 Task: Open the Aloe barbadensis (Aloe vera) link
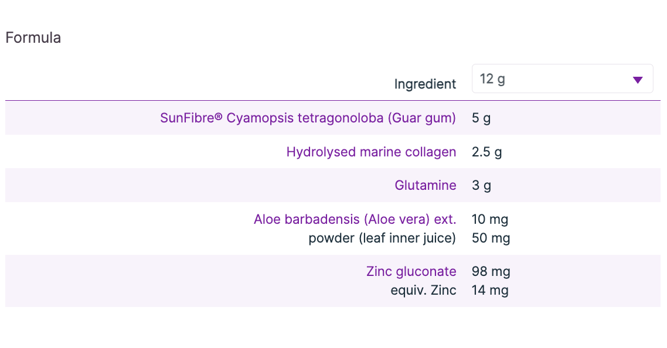pyautogui.click(x=355, y=220)
